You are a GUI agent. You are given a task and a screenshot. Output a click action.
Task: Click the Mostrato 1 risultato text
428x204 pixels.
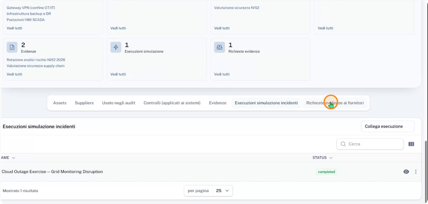coord(20,191)
